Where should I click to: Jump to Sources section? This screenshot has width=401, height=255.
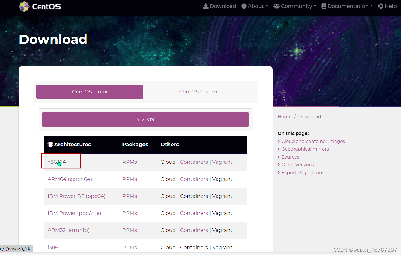tap(290, 157)
